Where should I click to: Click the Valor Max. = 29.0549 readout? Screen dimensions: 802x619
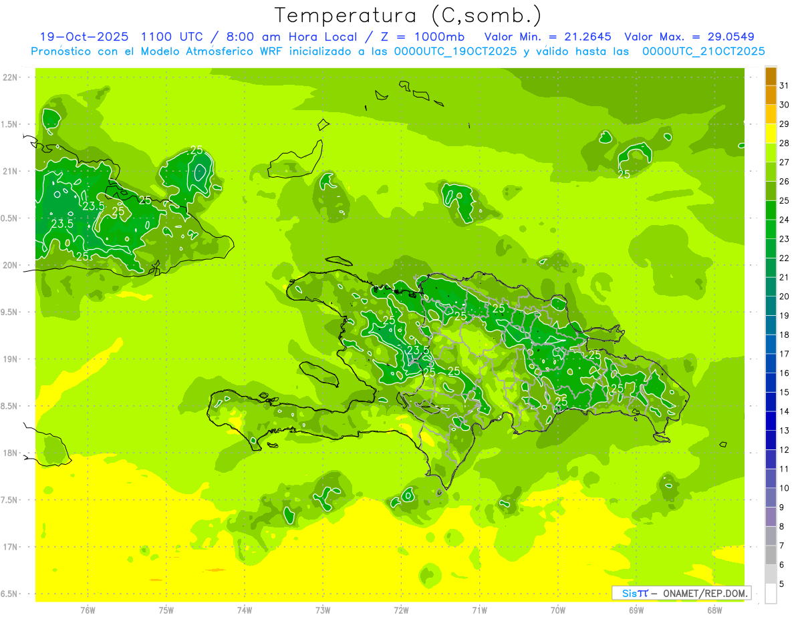click(x=689, y=37)
